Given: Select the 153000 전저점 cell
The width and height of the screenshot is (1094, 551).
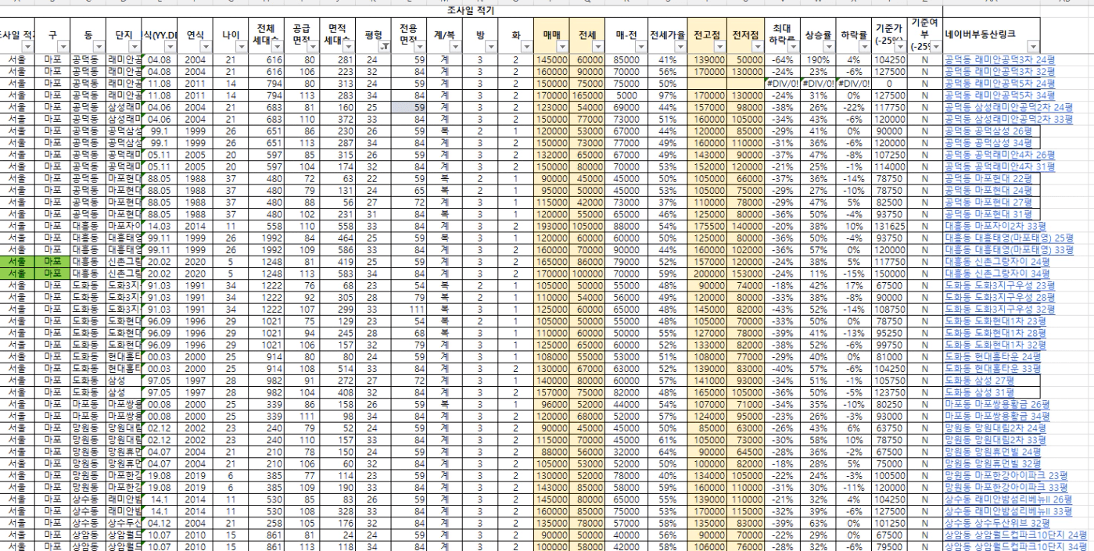Looking at the screenshot, I should 744,274.
